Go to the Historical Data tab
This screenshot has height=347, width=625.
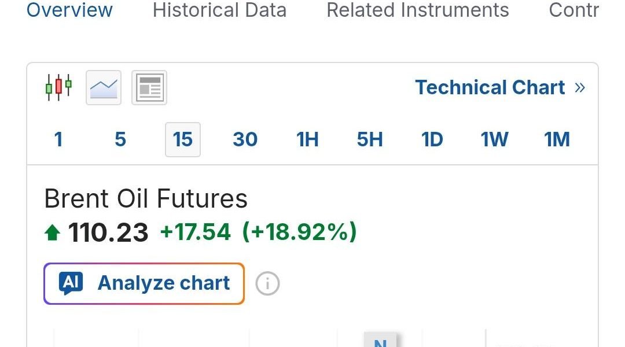coord(219,10)
